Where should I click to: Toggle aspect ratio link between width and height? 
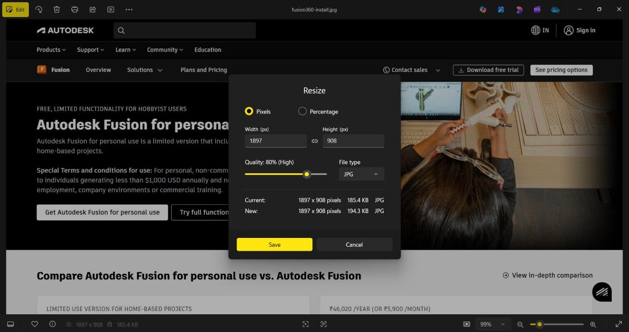(x=314, y=141)
